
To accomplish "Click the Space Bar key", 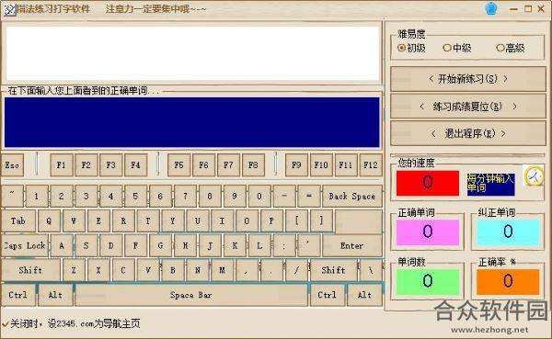I will pos(190,295).
